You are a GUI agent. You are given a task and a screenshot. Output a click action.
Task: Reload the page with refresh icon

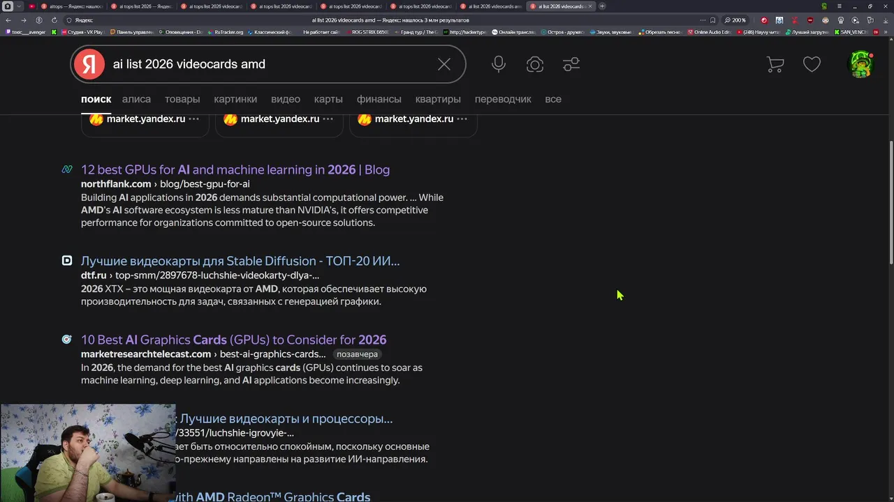coord(54,20)
